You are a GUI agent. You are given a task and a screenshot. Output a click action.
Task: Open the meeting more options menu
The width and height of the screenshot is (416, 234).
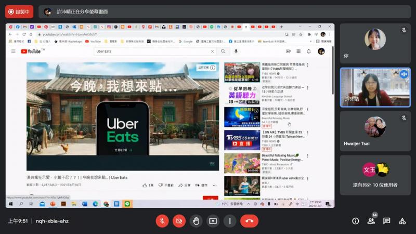point(230,220)
